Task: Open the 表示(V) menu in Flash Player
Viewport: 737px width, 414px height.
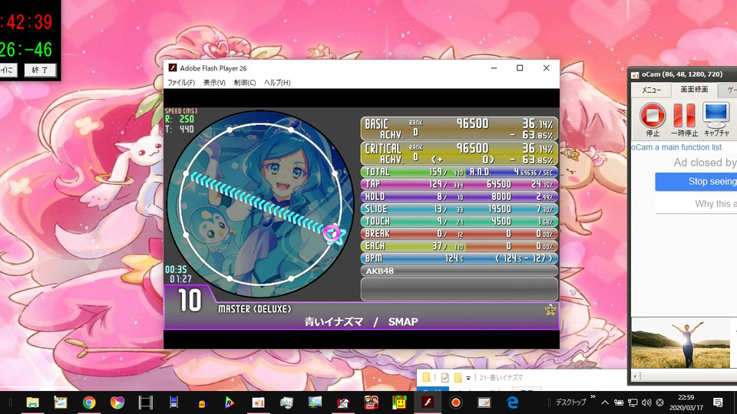Action: [214, 83]
